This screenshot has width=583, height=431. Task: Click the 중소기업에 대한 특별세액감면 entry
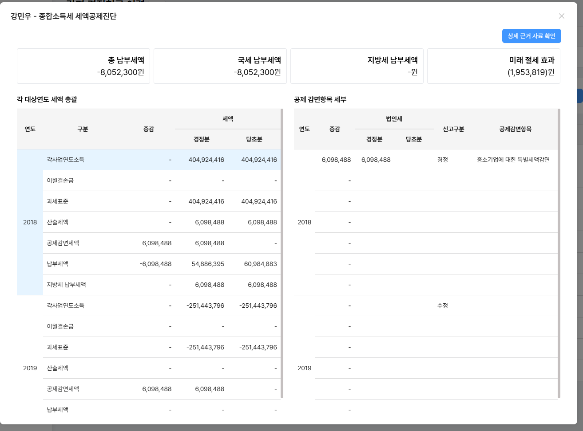pyautogui.click(x=513, y=160)
